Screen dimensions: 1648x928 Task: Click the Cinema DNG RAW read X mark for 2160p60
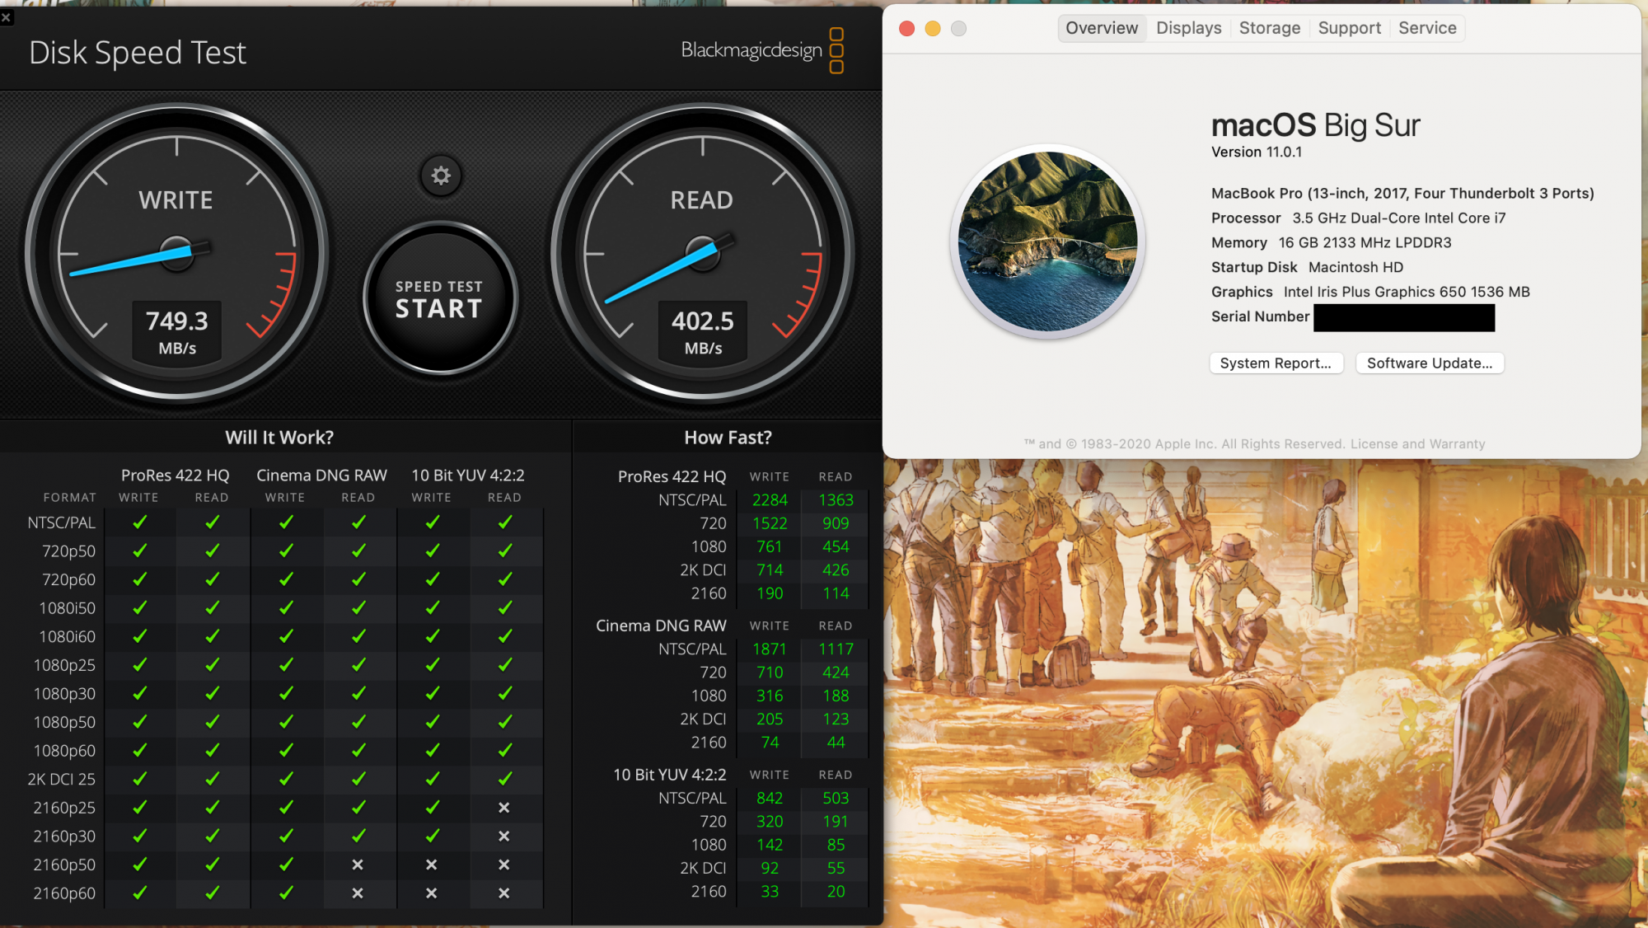click(x=358, y=893)
